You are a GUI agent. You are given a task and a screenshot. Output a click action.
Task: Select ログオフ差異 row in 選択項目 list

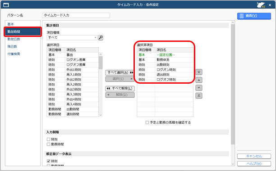click(x=73, y=65)
